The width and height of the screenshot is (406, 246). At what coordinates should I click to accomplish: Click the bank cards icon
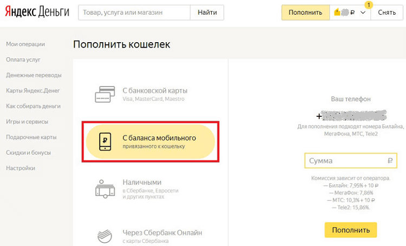tap(105, 95)
